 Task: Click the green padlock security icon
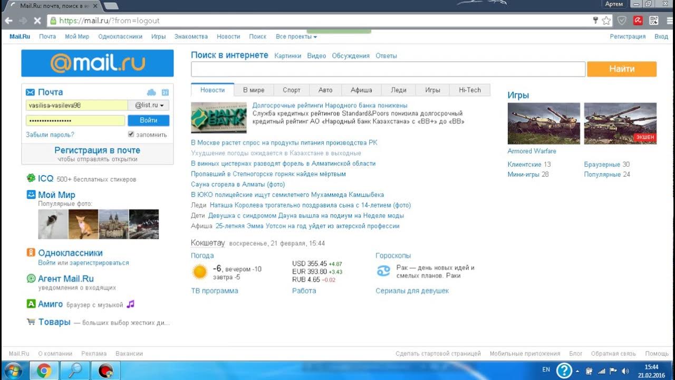(53, 21)
